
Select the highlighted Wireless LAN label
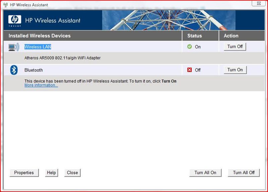click(x=38, y=47)
